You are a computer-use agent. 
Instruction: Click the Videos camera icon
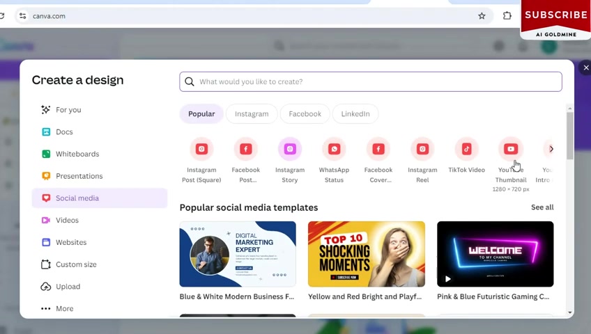coord(46,220)
